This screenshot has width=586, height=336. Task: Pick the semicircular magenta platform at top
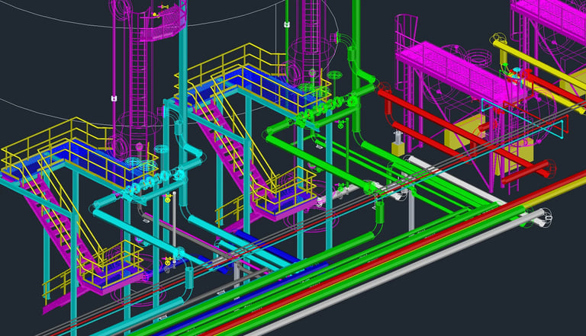163,24
